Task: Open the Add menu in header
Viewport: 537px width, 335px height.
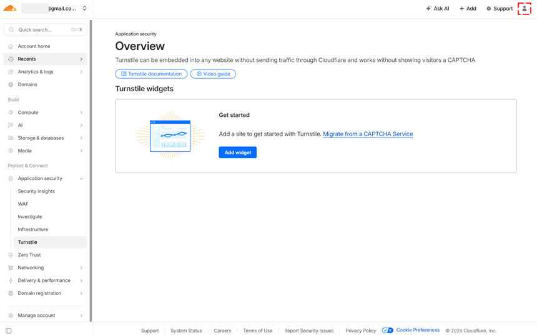Action: click(x=468, y=9)
